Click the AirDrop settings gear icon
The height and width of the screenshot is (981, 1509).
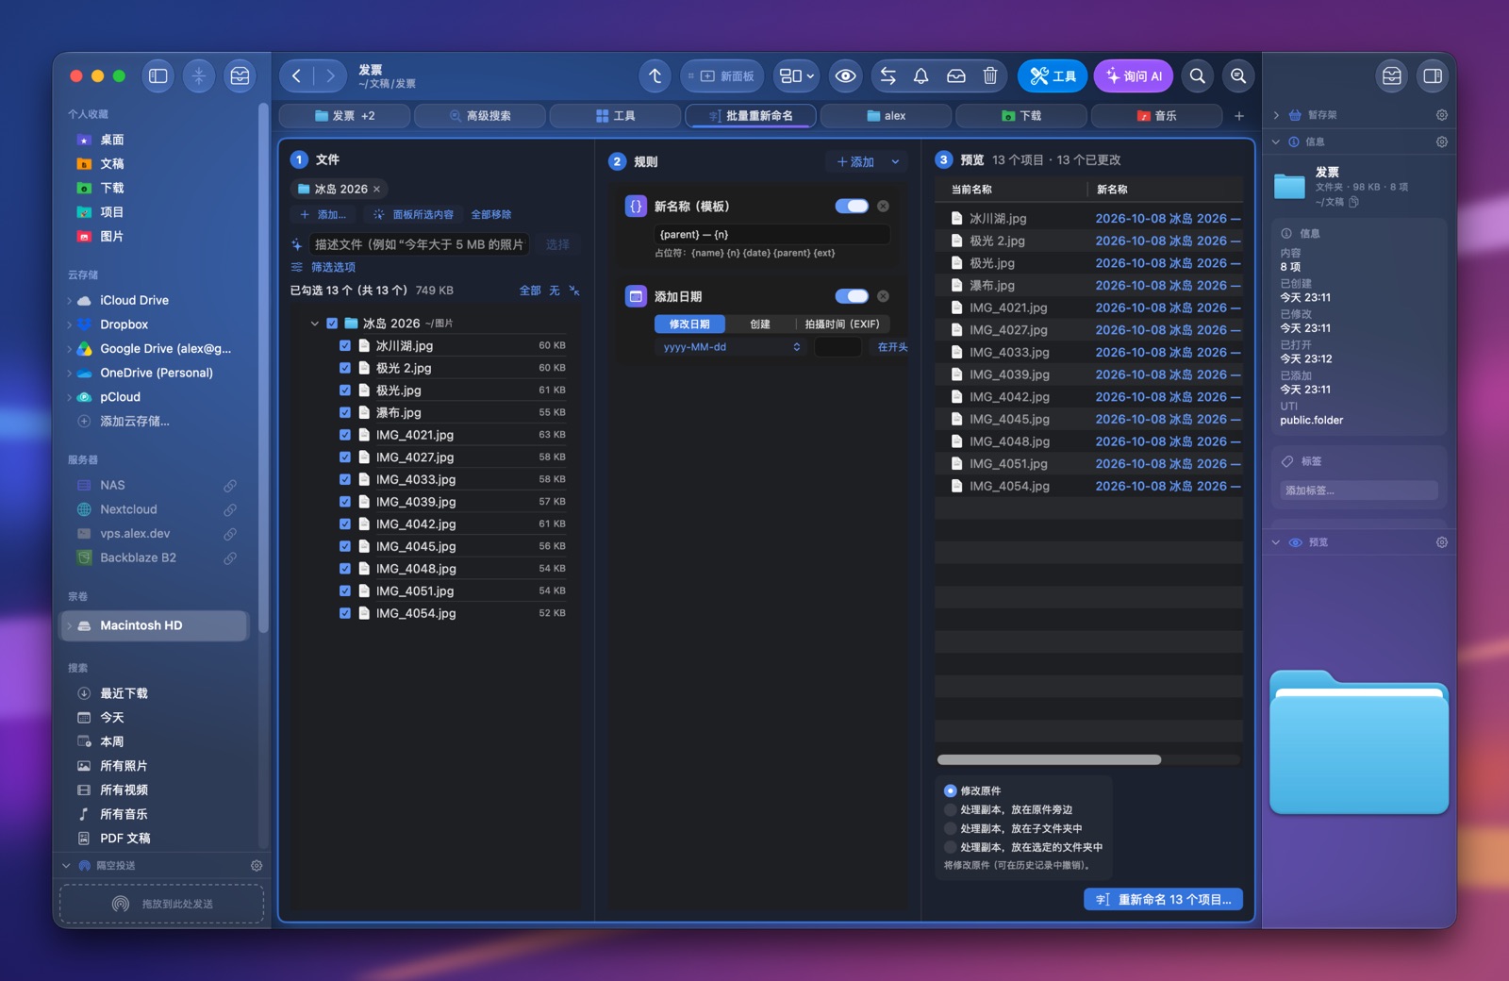point(257,866)
